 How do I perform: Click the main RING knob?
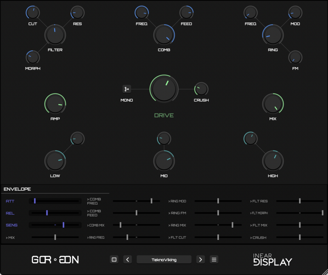(273, 35)
